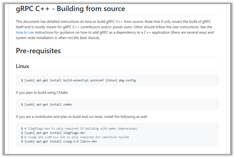This screenshot has width=235, height=158.
Task: Click the word "autoconf" in the first code block
Action: (97, 80)
